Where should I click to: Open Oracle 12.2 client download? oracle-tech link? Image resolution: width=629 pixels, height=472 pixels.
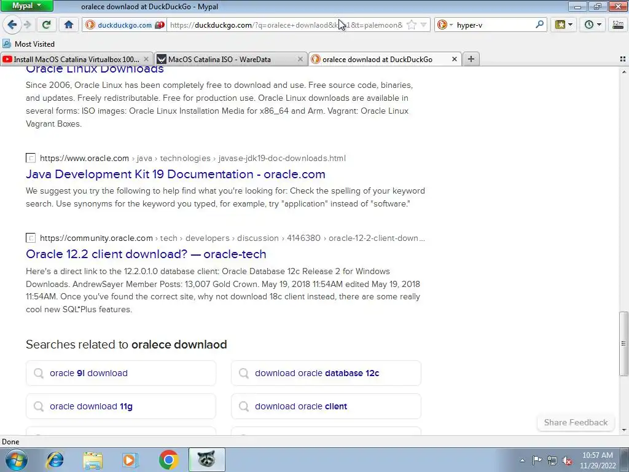(x=146, y=254)
